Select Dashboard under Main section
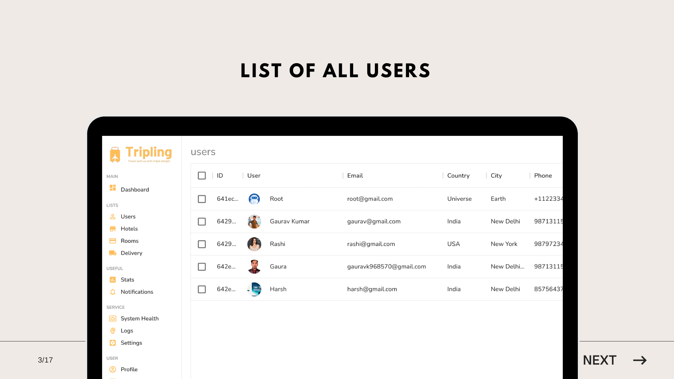 pos(134,189)
